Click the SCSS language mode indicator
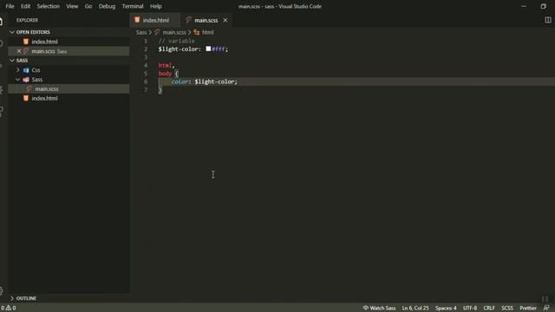 coord(507,309)
